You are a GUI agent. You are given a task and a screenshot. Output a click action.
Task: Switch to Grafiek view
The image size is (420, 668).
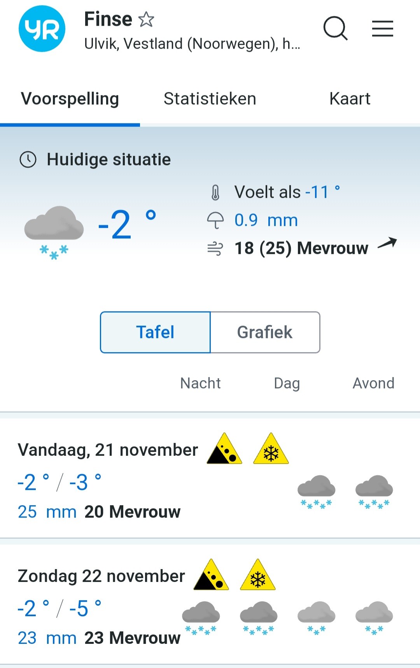coord(265,332)
